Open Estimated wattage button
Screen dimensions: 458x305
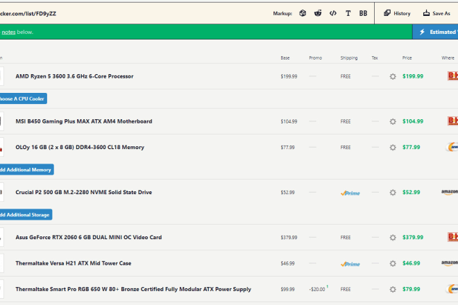click(x=435, y=32)
